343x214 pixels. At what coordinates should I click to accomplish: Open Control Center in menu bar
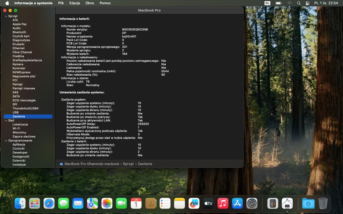[307, 3]
